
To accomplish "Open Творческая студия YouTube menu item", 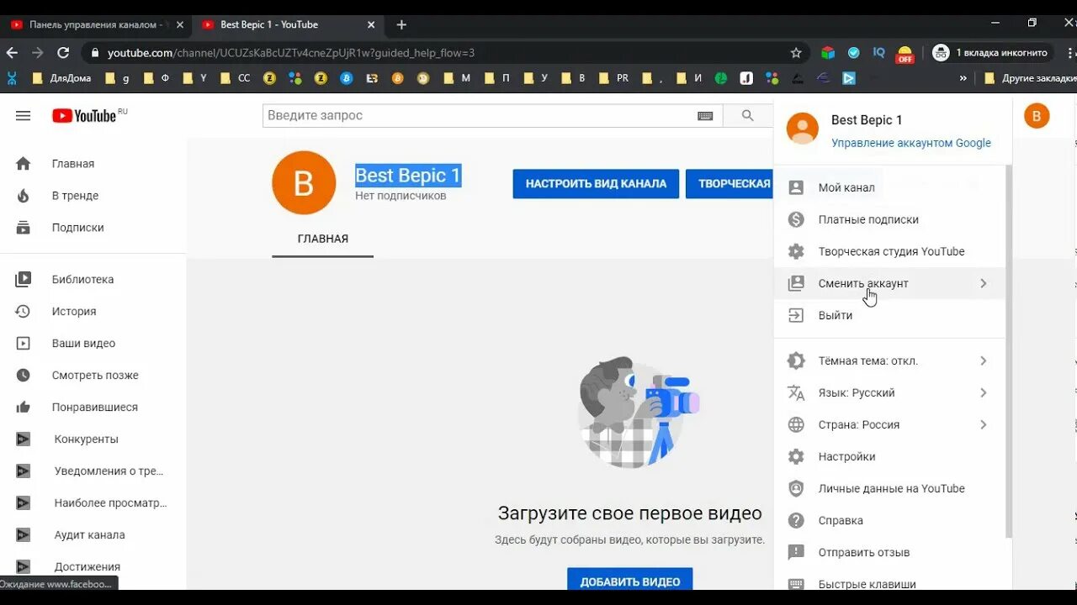I will click(889, 251).
